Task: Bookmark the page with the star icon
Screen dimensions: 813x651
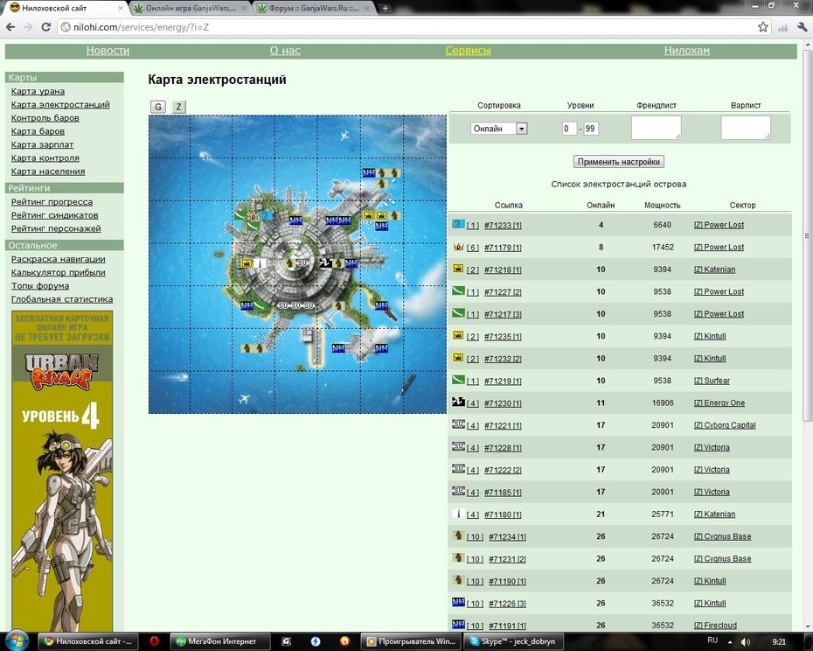Action: pos(762,27)
